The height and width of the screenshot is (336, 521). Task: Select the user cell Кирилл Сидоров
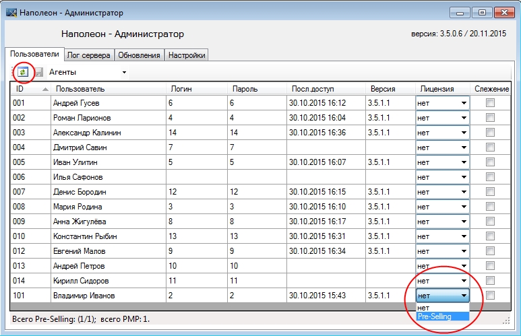109,281
